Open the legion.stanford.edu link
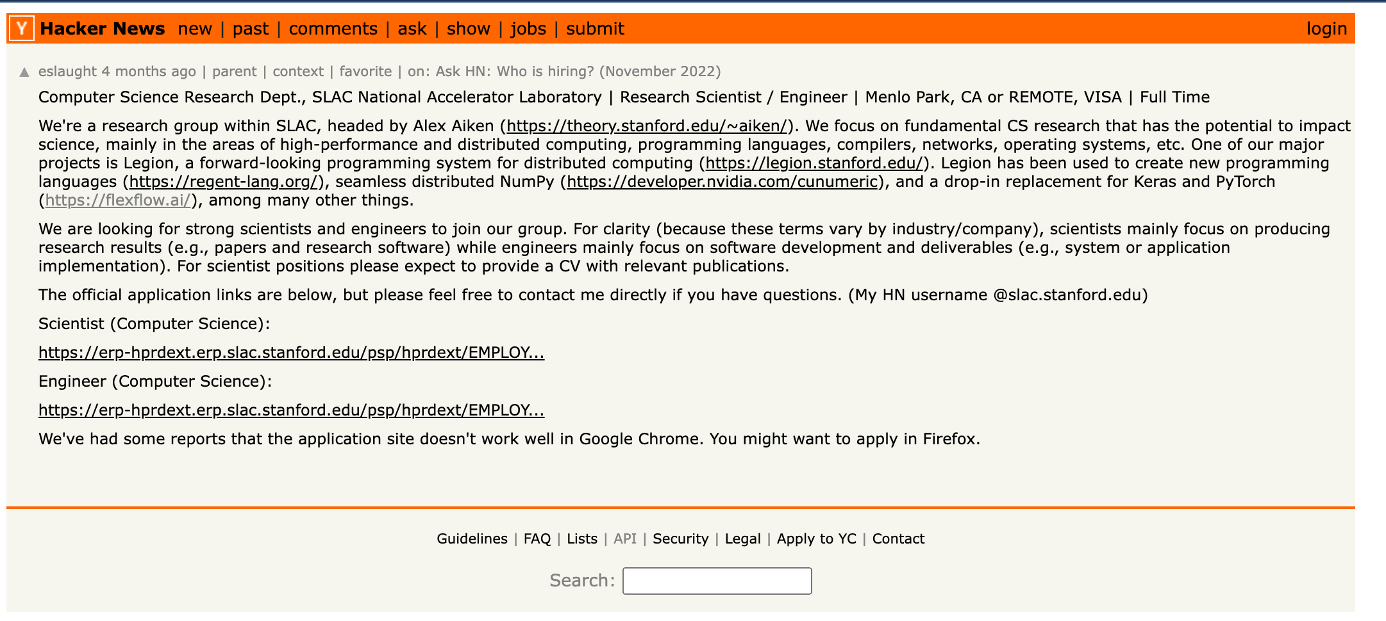 click(x=814, y=163)
